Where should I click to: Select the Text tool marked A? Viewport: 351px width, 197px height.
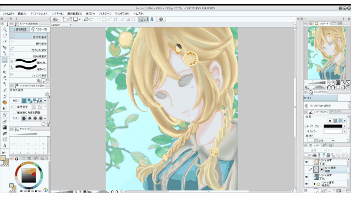(x=4, y=146)
